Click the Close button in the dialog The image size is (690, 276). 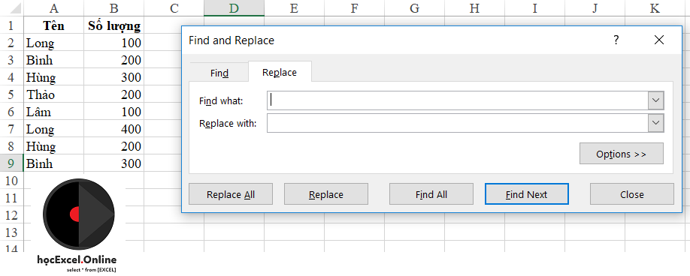pyautogui.click(x=632, y=194)
